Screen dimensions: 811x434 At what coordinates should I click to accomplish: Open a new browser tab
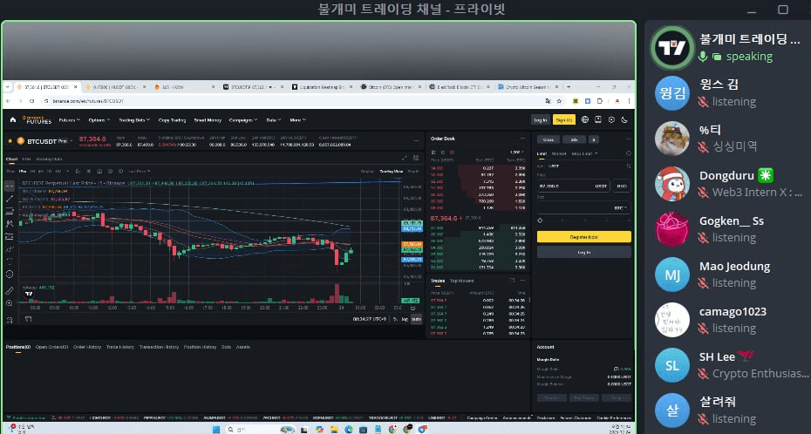point(569,87)
